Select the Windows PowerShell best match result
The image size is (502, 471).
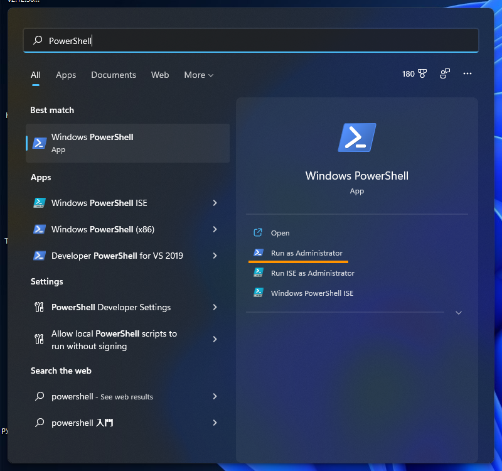(x=127, y=143)
